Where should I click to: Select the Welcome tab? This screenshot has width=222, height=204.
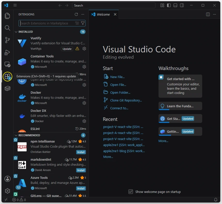point(103,14)
